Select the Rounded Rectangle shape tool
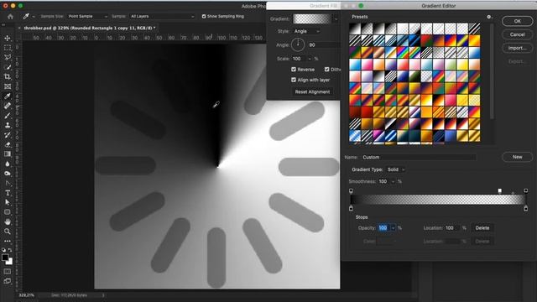The image size is (537, 302). point(8,212)
